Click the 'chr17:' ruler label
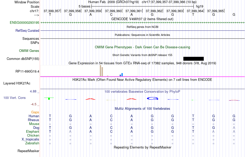This screenshot has width=245, height=157. point(34,11)
